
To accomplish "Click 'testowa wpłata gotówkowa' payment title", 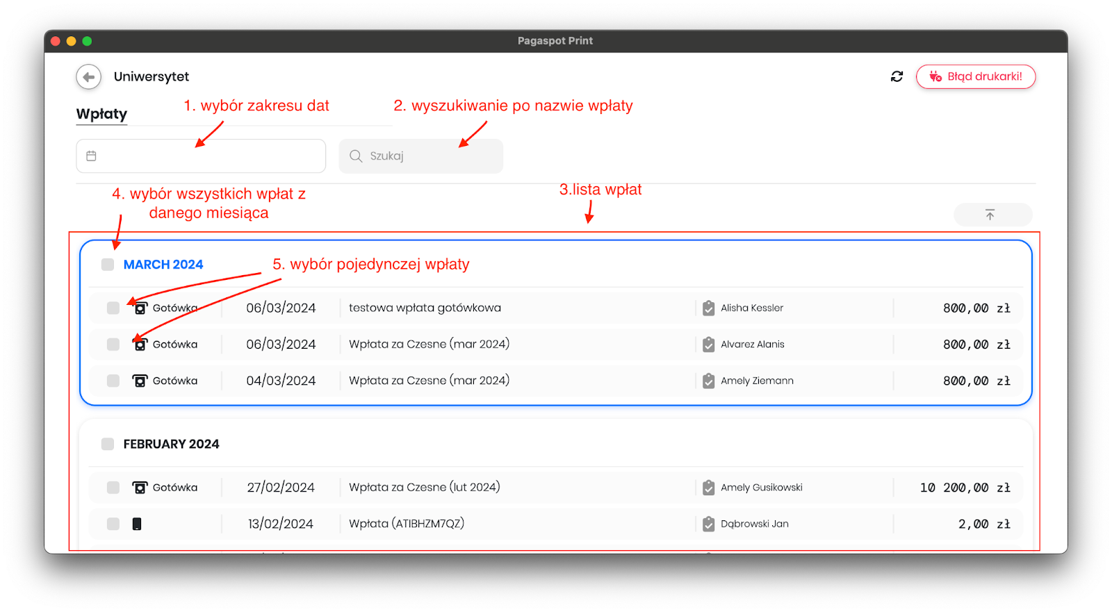I will (425, 308).
